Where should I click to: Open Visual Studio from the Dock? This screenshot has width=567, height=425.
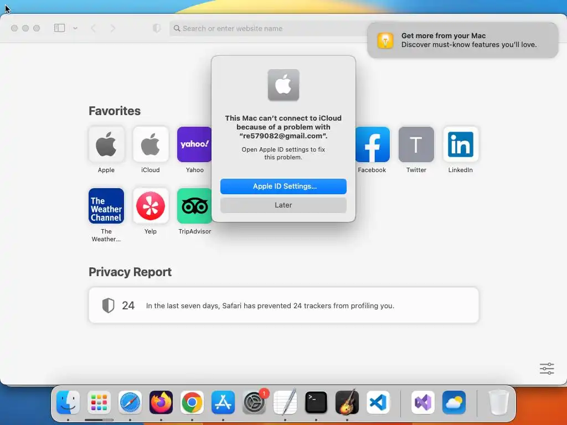[423, 402]
